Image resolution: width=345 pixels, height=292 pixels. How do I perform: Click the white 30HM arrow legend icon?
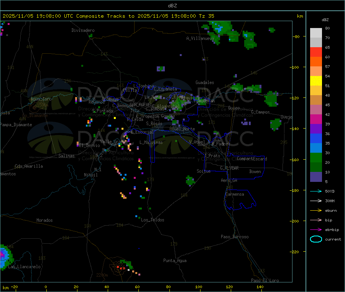(316, 201)
